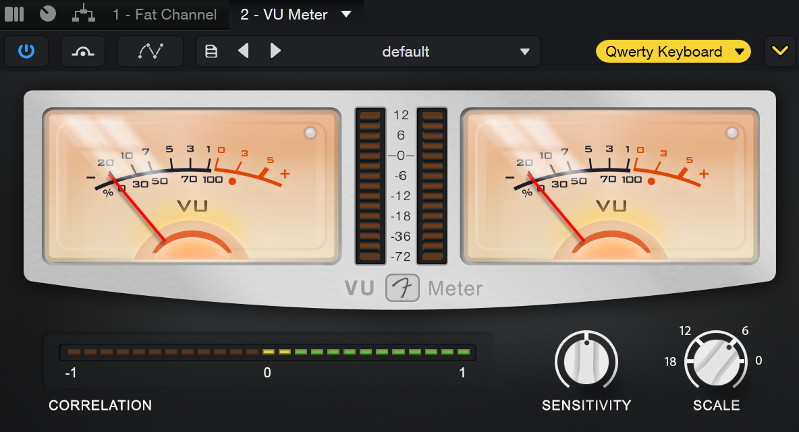The image size is (799, 432).
Task: Click the 18 label on the Scale knob
Action: click(670, 362)
